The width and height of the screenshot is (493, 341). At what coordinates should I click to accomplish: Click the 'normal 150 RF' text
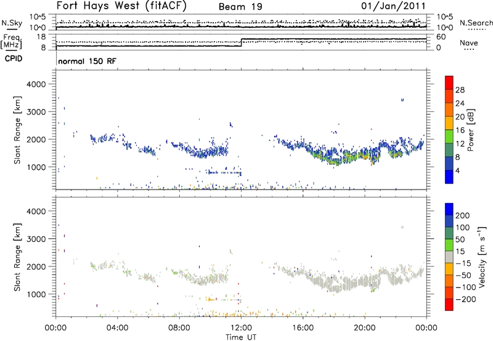click(x=87, y=61)
